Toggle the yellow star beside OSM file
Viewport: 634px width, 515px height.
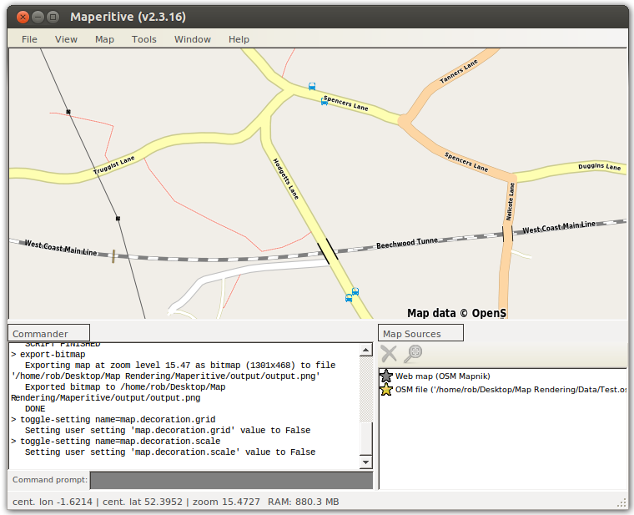click(386, 390)
